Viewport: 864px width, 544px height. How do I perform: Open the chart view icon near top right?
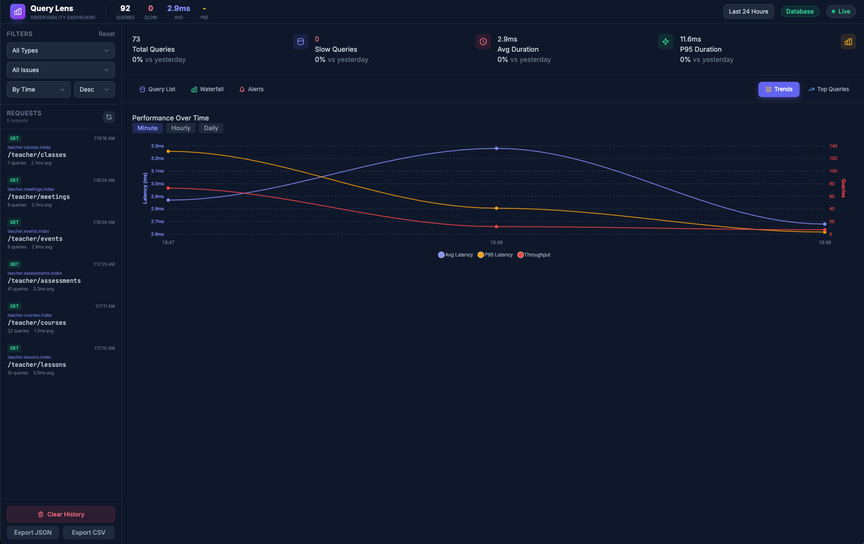pos(848,42)
